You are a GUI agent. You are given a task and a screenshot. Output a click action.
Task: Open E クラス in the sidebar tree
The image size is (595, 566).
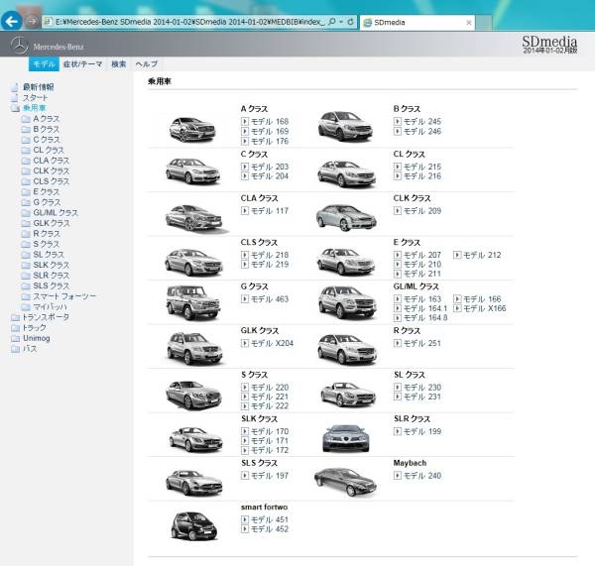point(47,192)
